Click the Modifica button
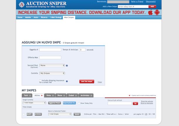The image size is (179, 126). (x=30, y=114)
